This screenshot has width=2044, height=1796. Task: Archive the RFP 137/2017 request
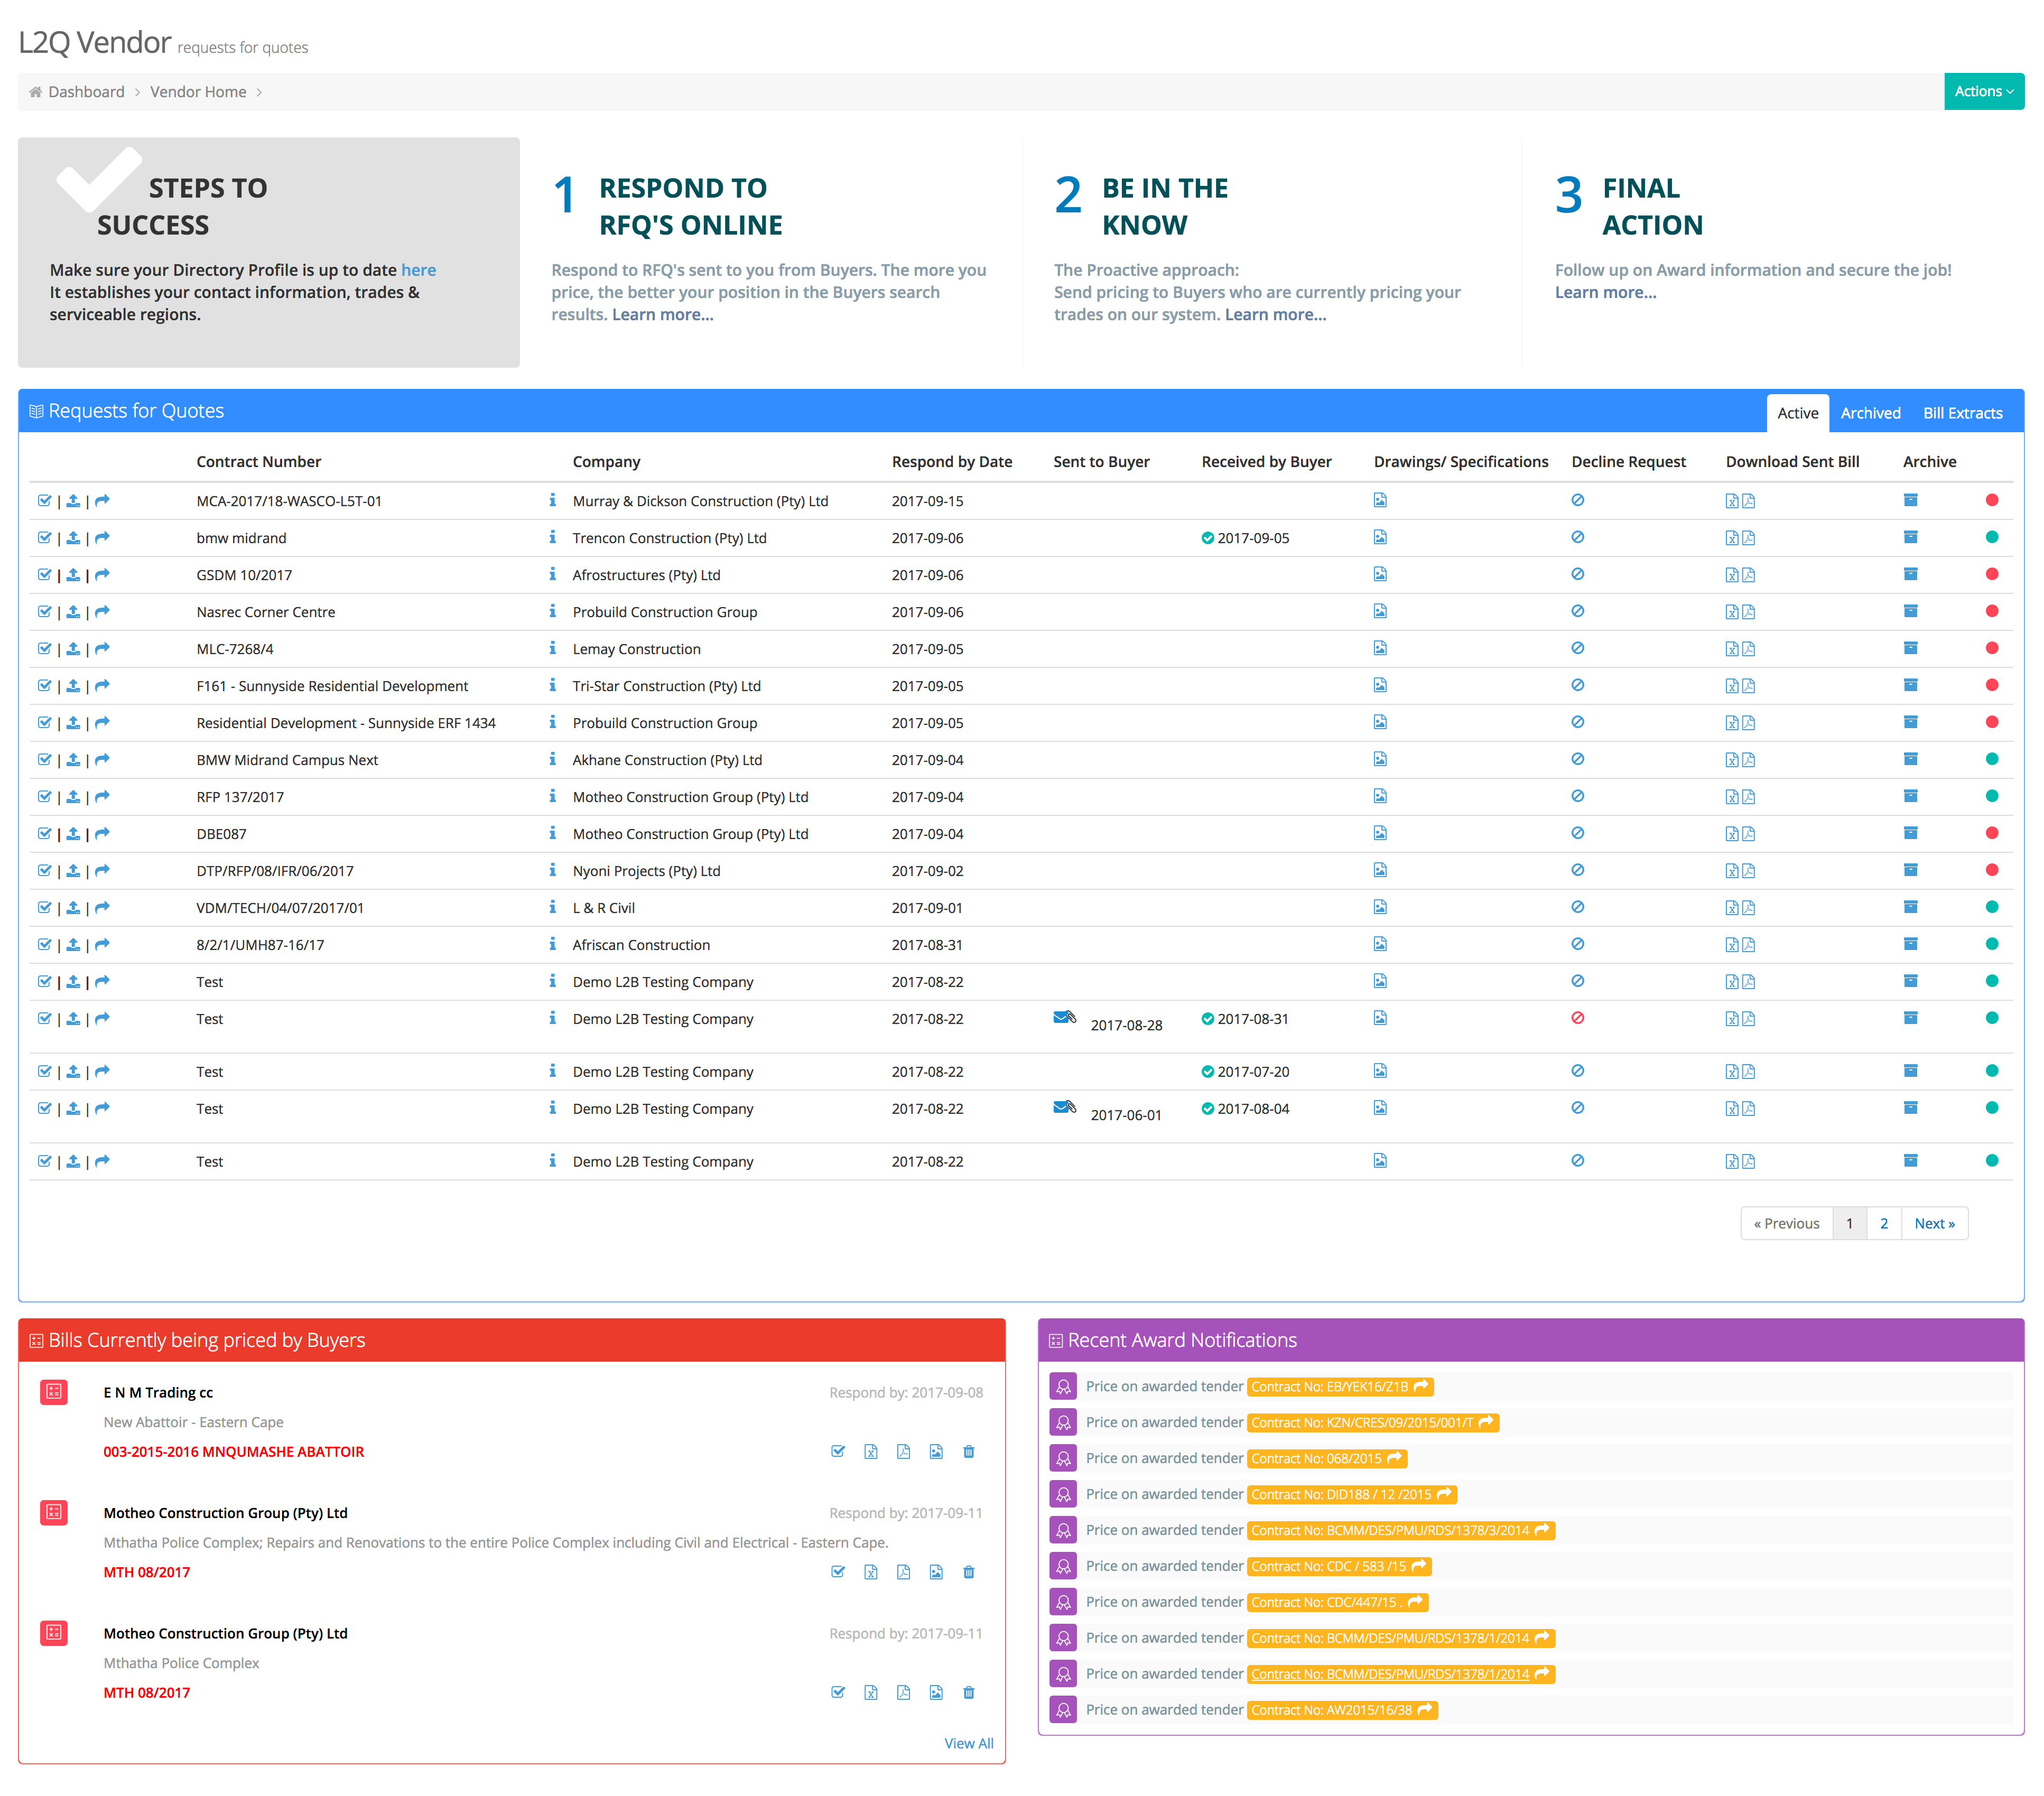[x=1910, y=795]
